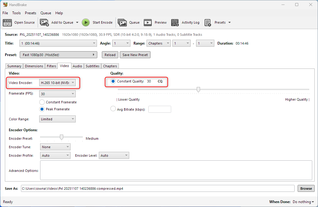The width and height of the screenshot is (318, 207).
Task: Open the end chapter dropdown
Action: click(205, 43)
